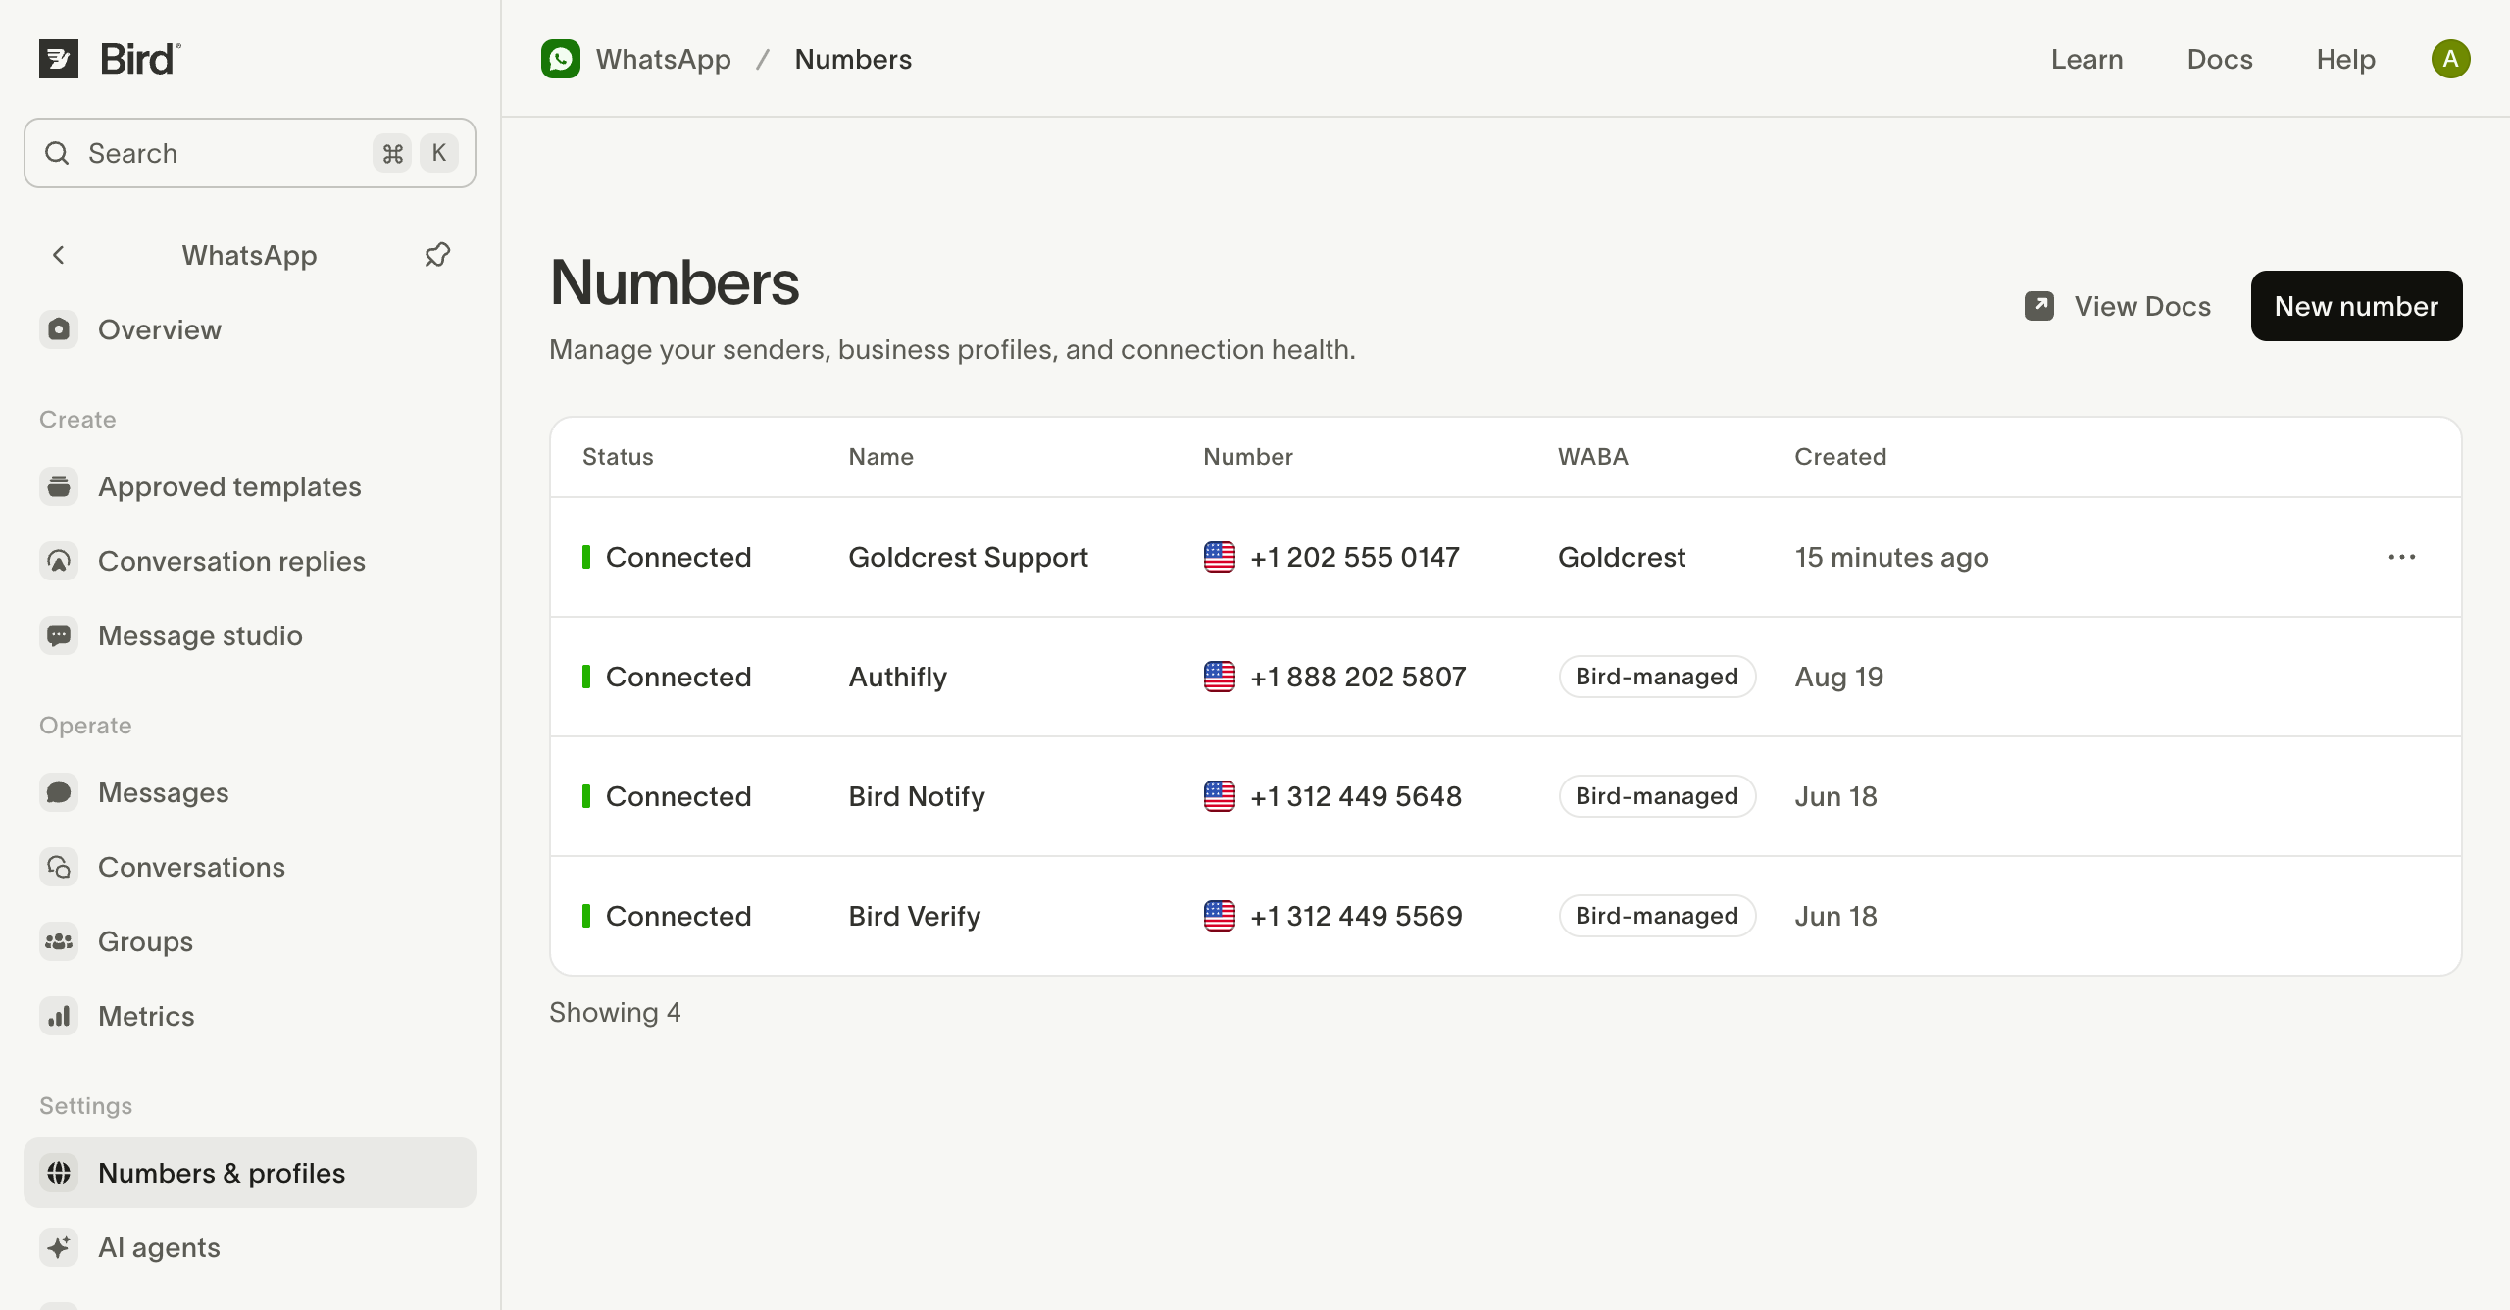Click the WhatsApp breadcrumb icon
Screen dimensions: 2510x1310
click(561, 59)
